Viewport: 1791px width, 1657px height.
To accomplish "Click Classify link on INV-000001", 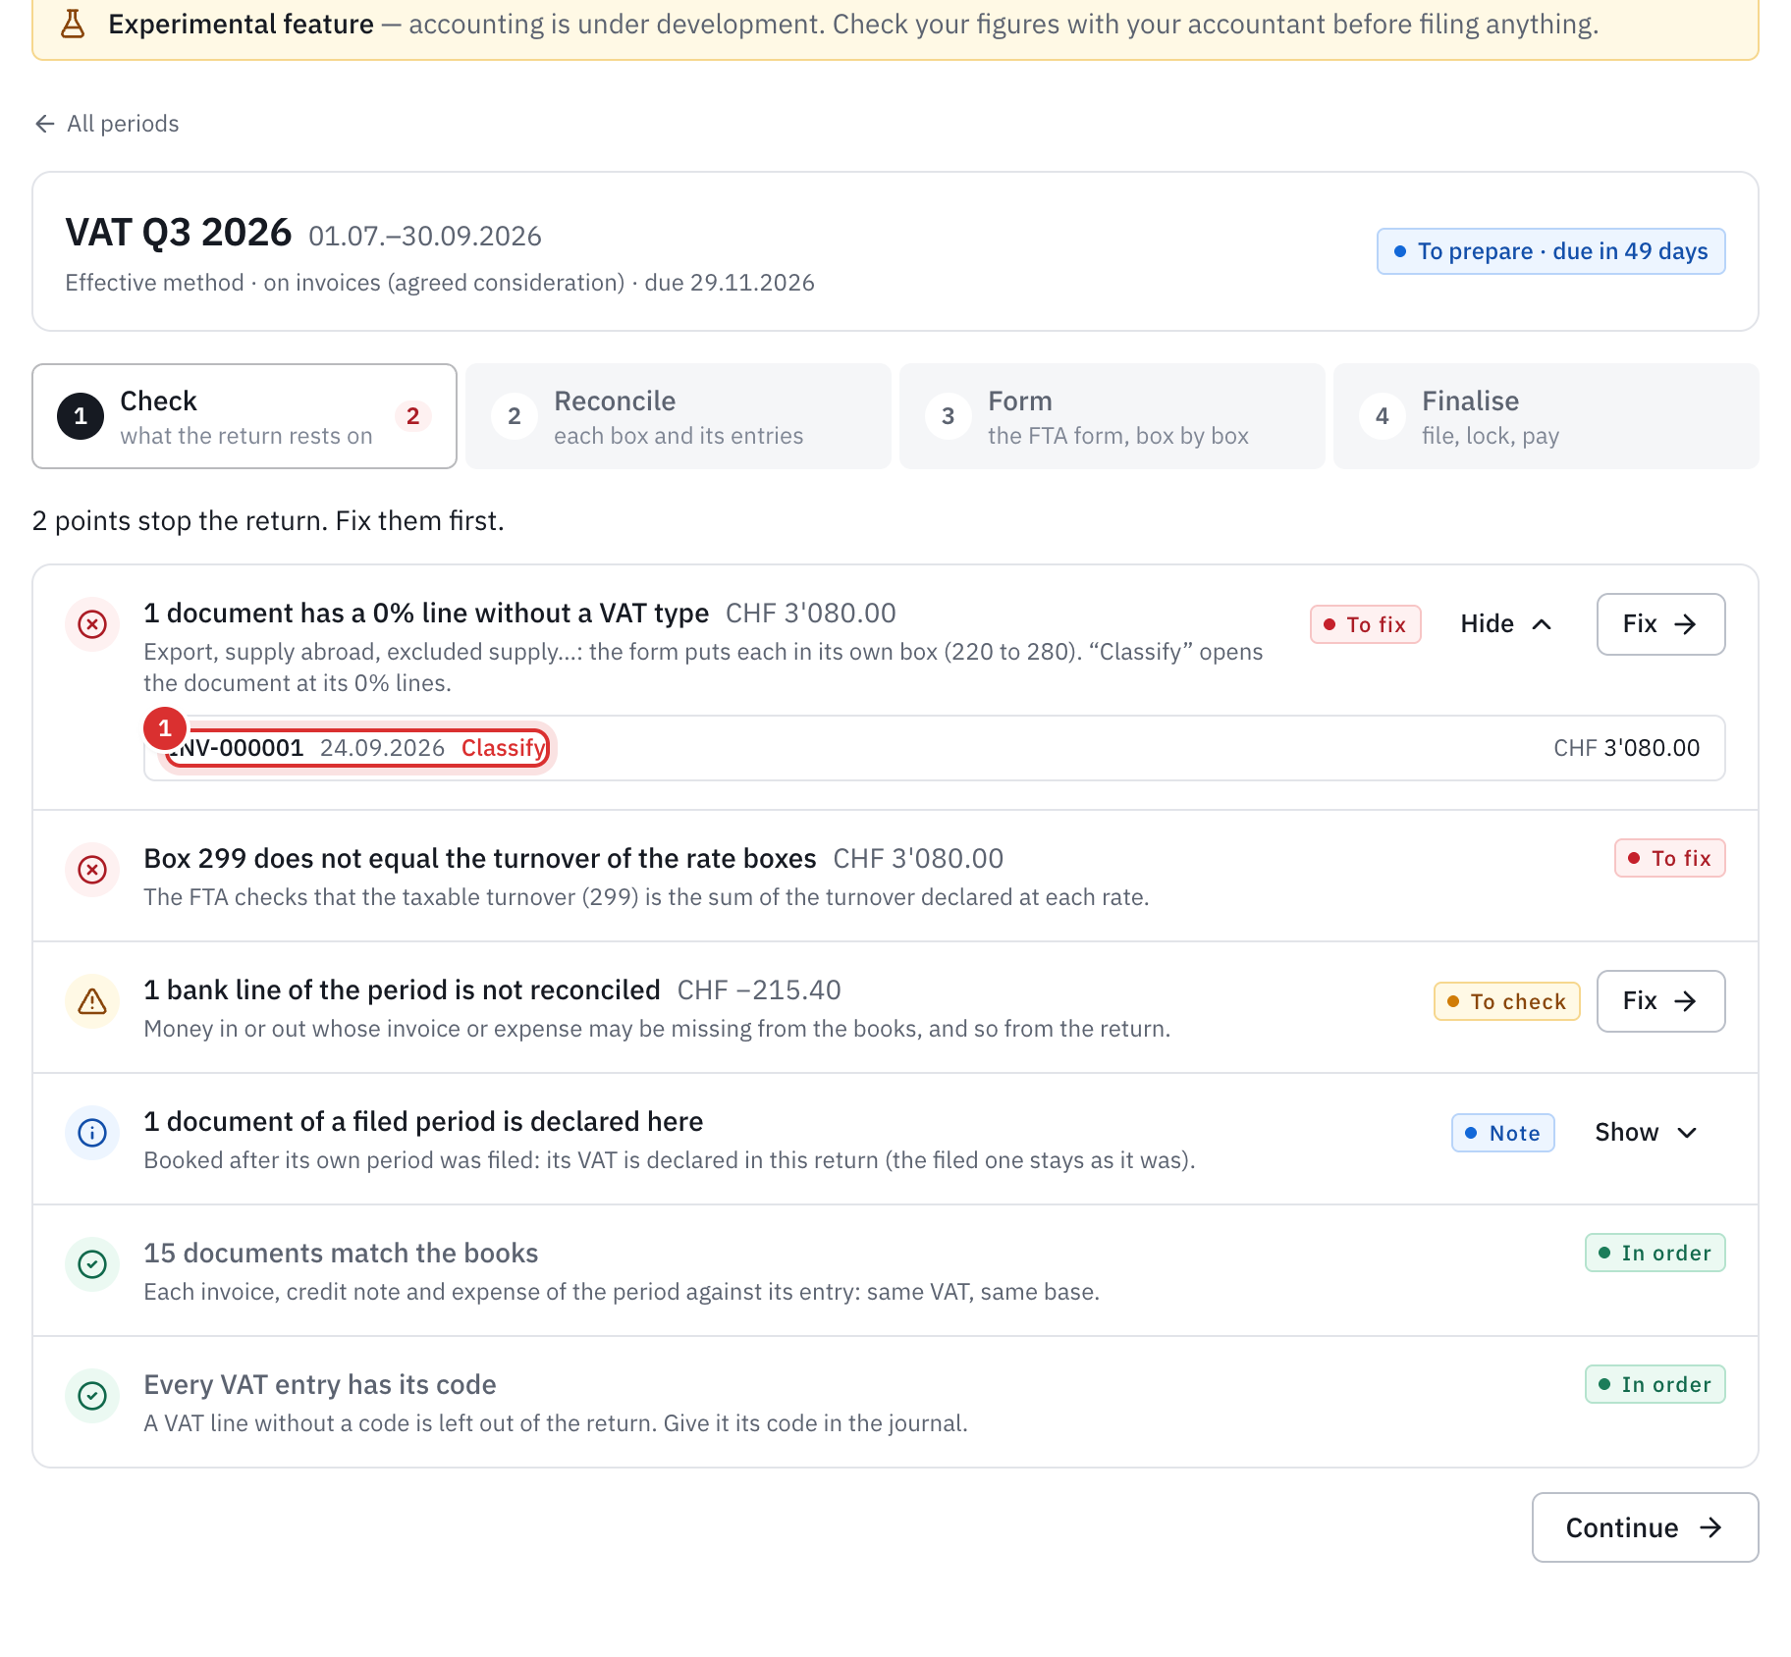I will [504, 748].
